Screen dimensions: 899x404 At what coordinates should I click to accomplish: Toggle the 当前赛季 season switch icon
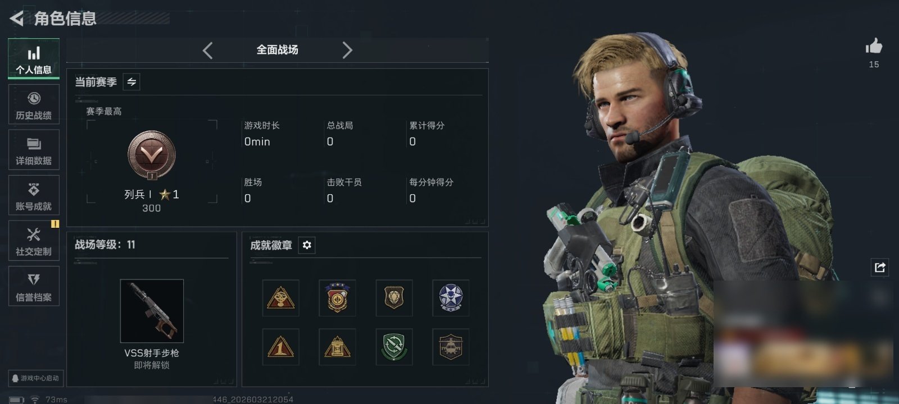click(131, 82)
